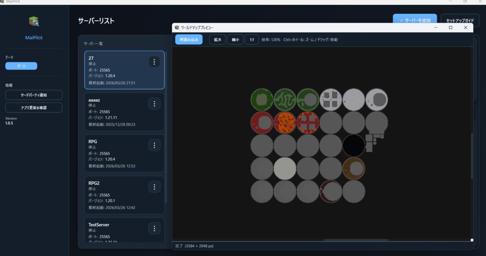This screenshot has height=256, width=486.
Task: Maximize the ワールドマッププレビュー window
Action: pos(451,28)
